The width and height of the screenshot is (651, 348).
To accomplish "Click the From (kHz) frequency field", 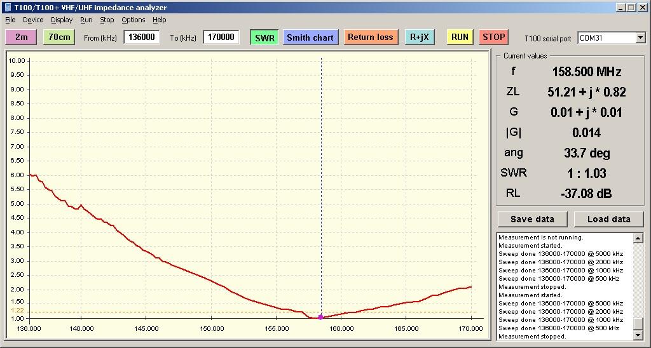I will coord(141,37).
